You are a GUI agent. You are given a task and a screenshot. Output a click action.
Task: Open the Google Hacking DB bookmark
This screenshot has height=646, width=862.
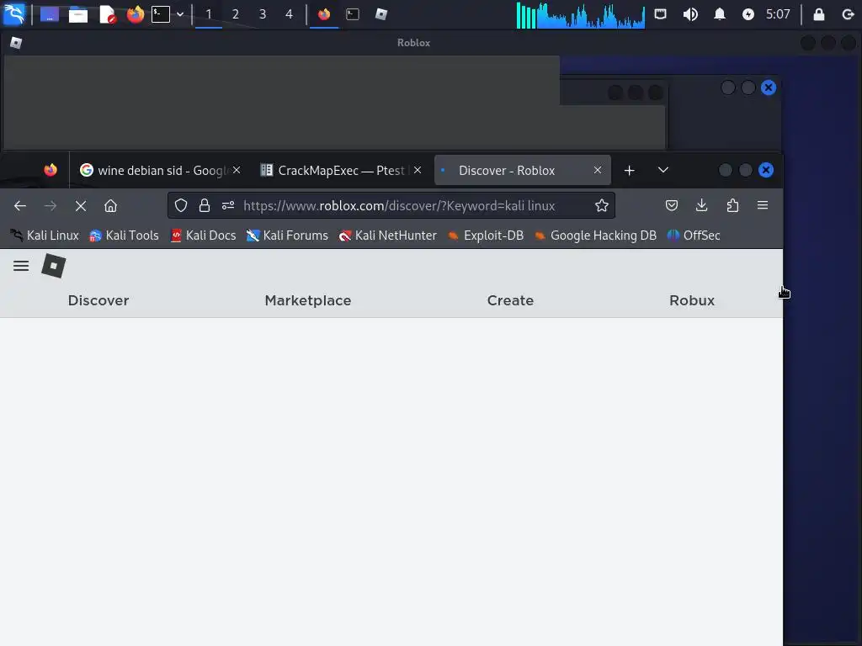point(595,236)
